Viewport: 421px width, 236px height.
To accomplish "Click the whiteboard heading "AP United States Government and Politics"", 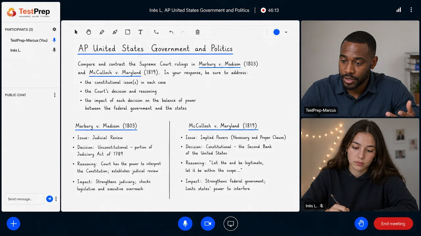I will pyautogui.click(x=155, y=49).
